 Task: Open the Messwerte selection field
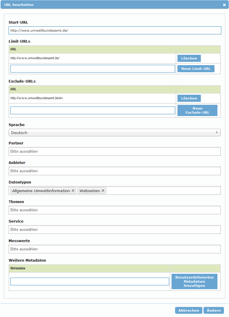click(115, 249)
